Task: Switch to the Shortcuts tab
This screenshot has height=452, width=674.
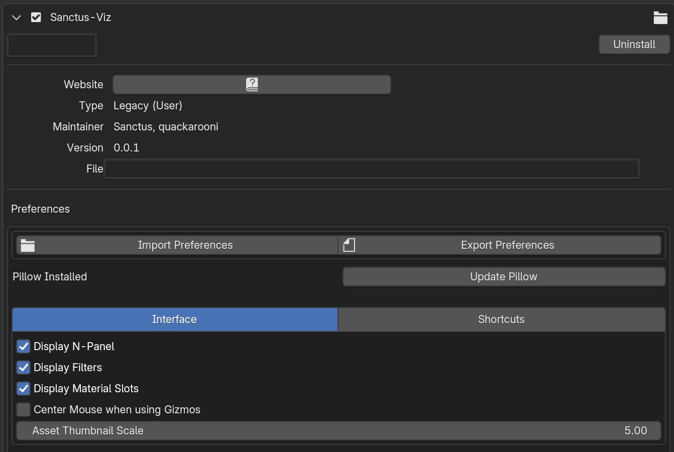Action: [x=501, y=320]
